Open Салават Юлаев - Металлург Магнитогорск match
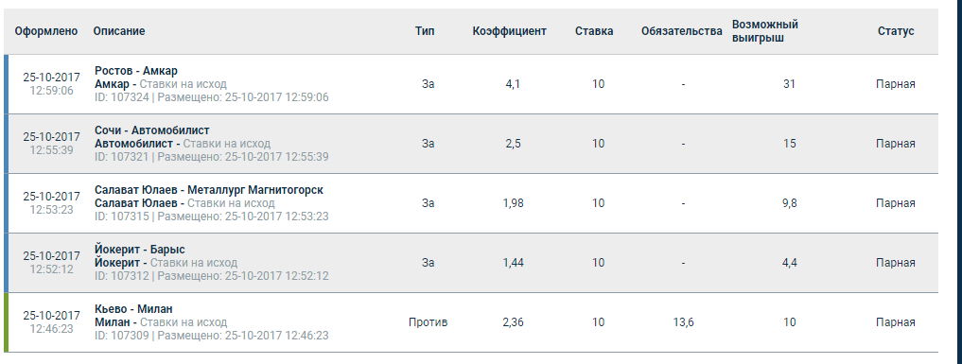Image resolution: width=962 pixels, height=364 pixels. pos(209,190)
